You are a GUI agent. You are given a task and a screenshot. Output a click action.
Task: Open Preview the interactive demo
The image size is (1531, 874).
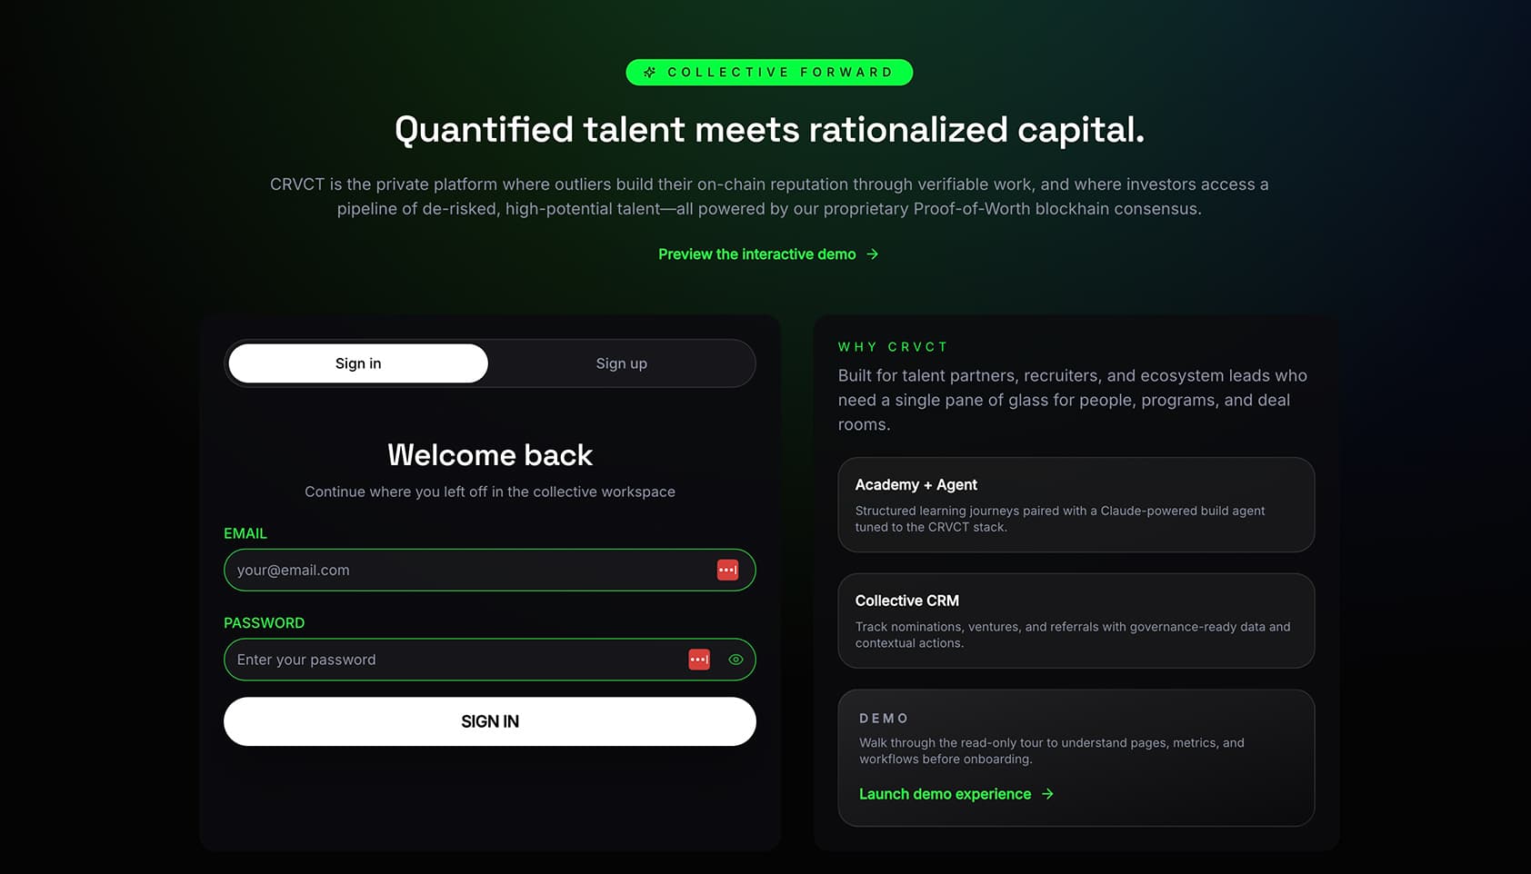756,254
